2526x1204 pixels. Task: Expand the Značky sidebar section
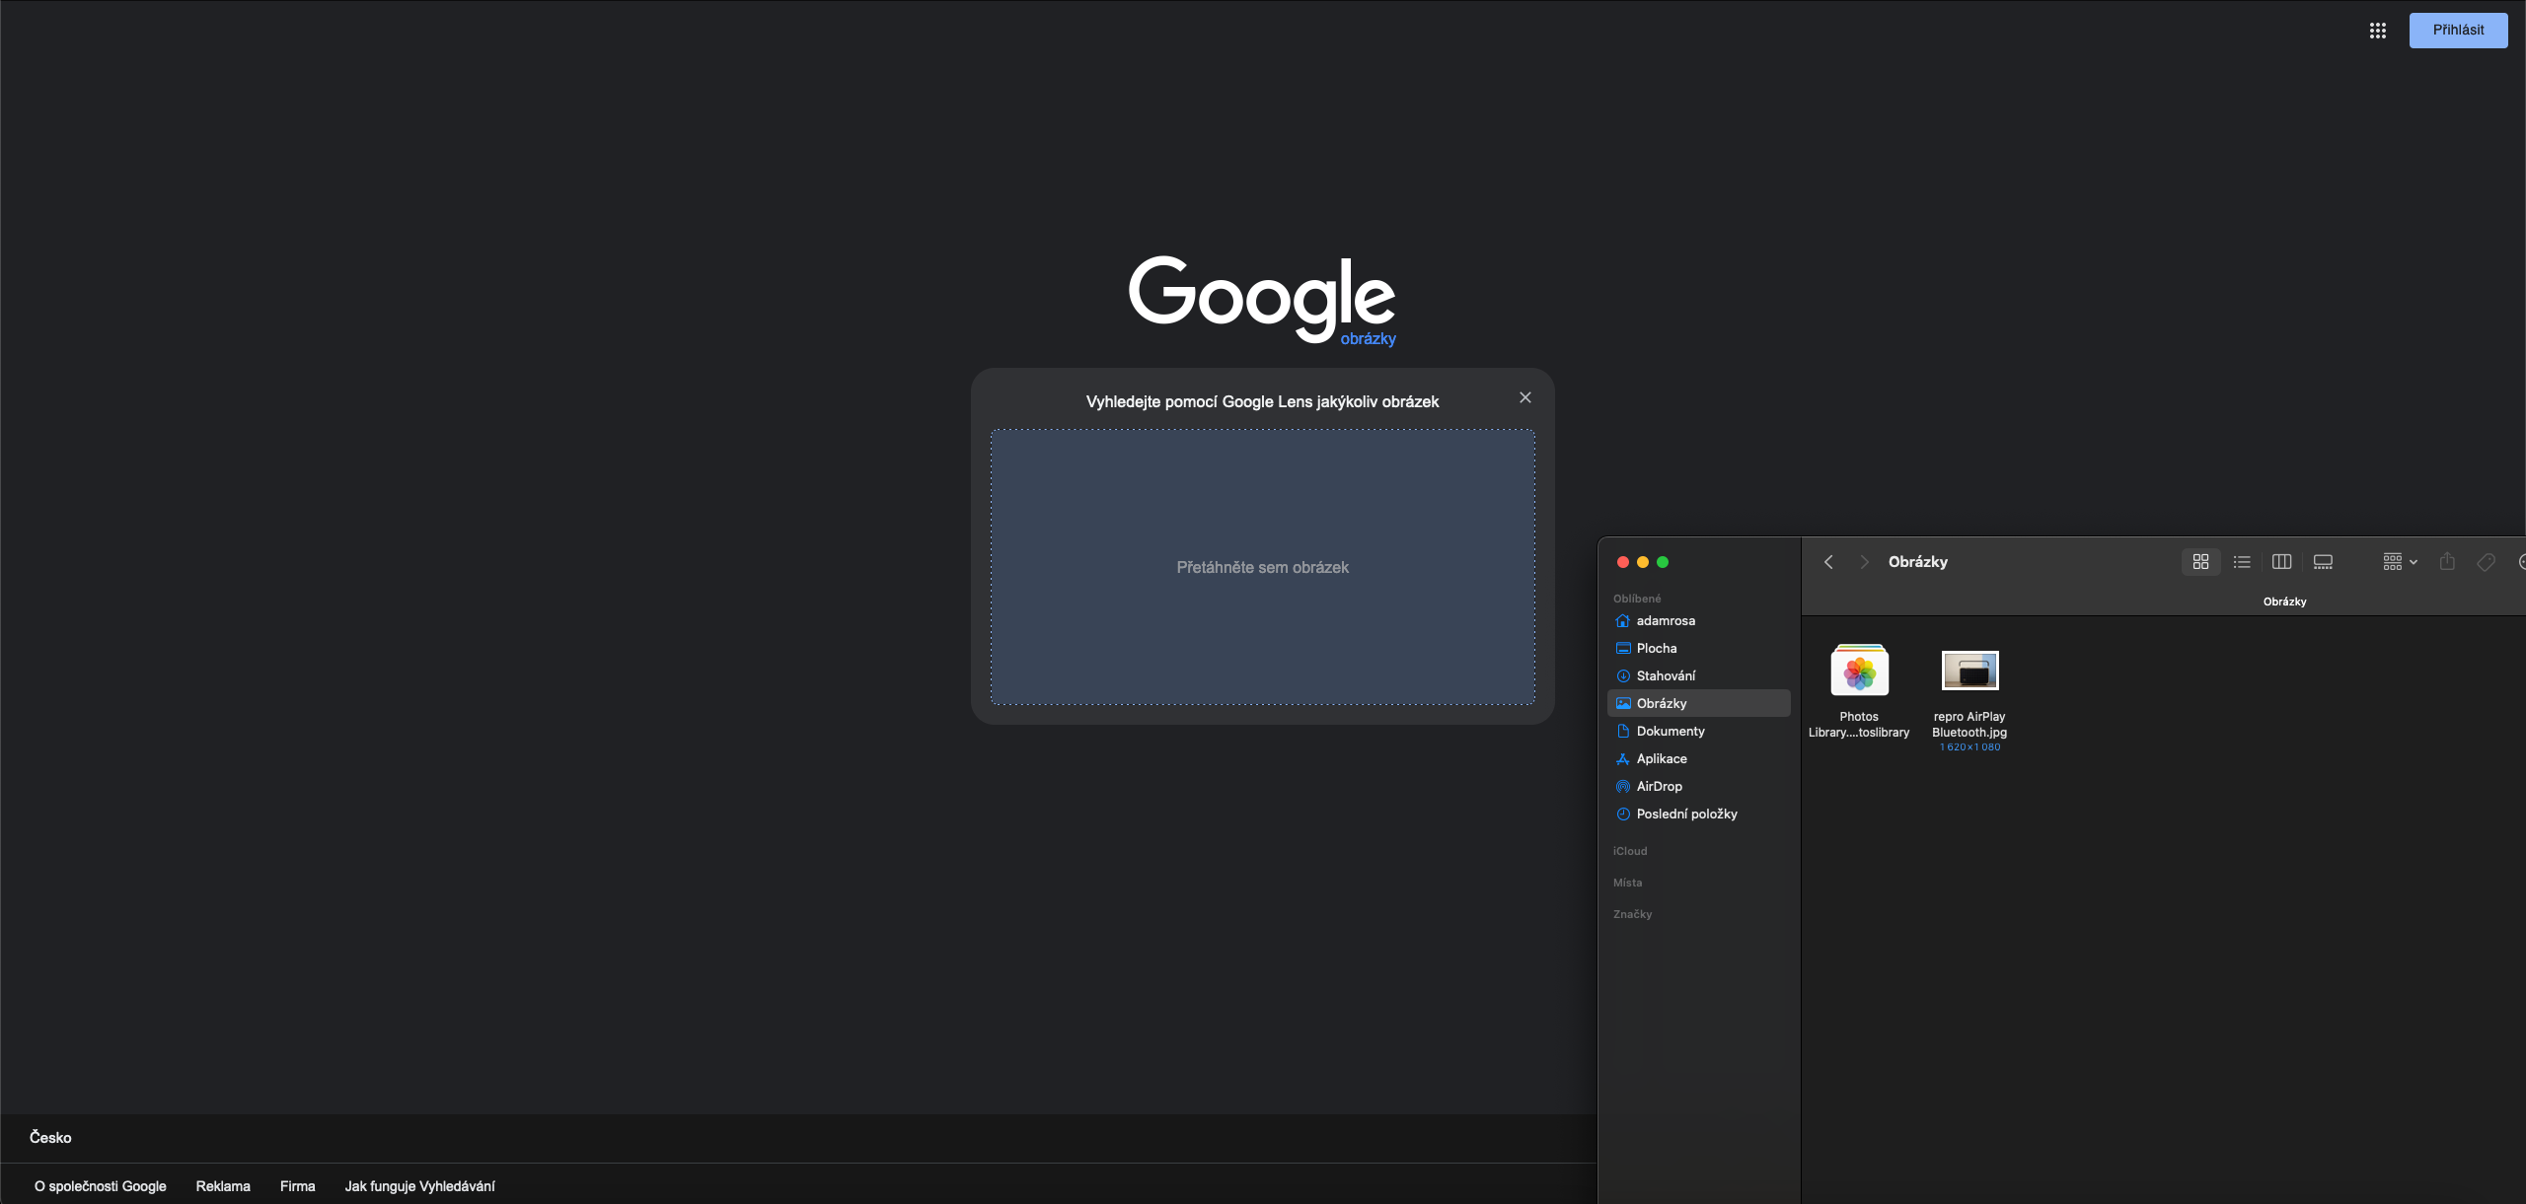1632,914
